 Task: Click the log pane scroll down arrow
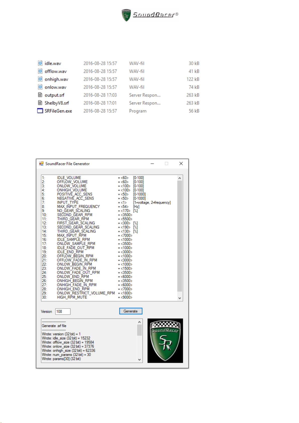pos(139,359)
